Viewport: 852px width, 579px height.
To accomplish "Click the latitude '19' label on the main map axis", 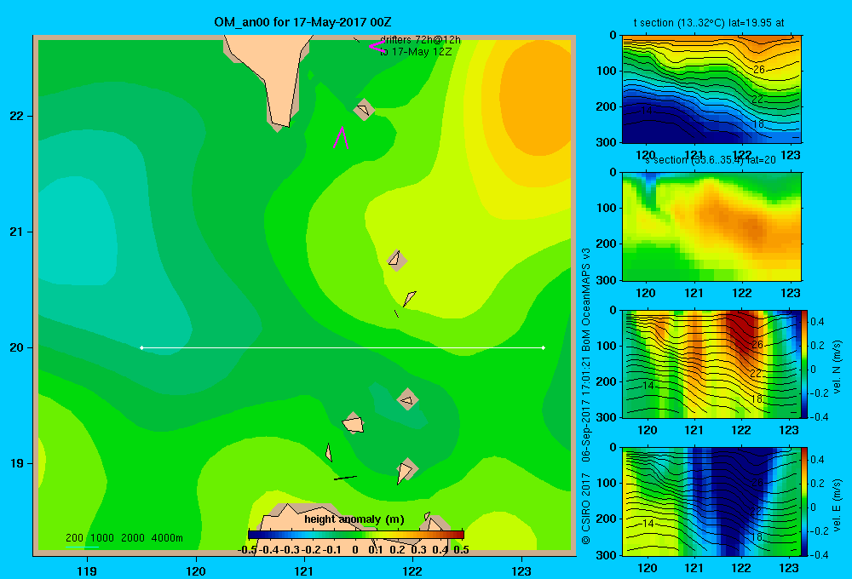I will (x=17, y=463).
